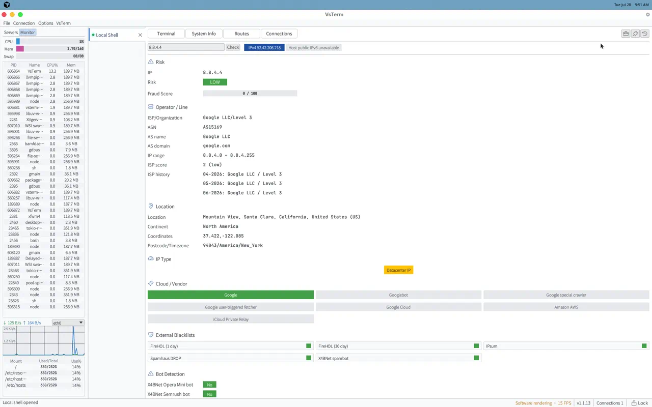Click the Fraud Score progress bar
The image size is (652, 407).
[250, 94]
